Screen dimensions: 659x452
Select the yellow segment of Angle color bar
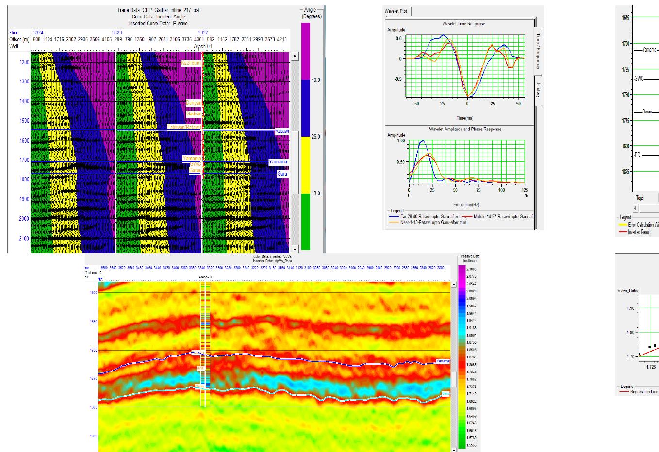[306, 165]
